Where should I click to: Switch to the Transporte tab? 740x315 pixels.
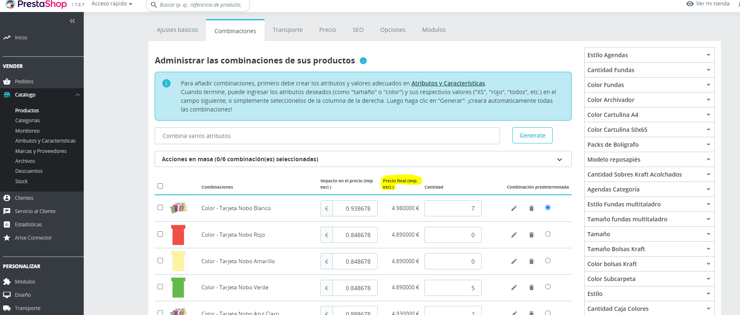pos(288,30)
